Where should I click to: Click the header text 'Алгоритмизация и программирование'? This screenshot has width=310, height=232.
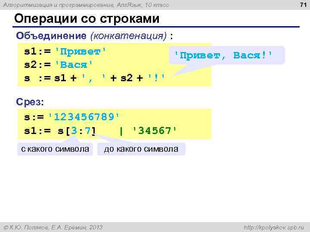tap(58, 5)
